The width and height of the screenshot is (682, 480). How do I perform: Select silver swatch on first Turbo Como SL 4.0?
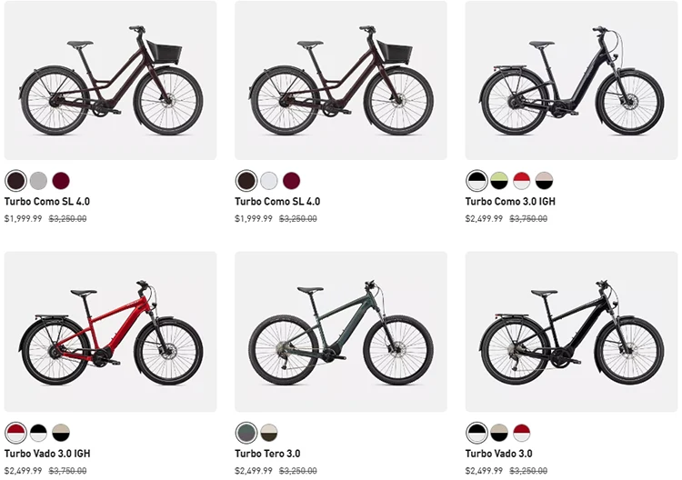pyautogui.click(x=38, y=180)
